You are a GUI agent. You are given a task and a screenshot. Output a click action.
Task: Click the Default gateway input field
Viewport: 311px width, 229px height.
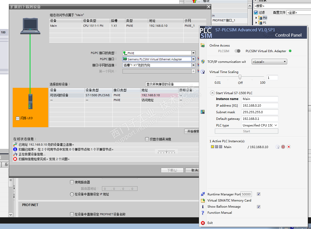coord(260,119)
